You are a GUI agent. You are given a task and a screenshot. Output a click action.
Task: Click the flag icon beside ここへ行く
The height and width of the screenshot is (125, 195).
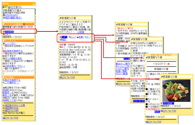pos(4,44)
